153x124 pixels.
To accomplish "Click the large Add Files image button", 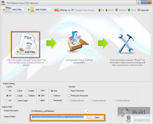I will tap(25, 44).
